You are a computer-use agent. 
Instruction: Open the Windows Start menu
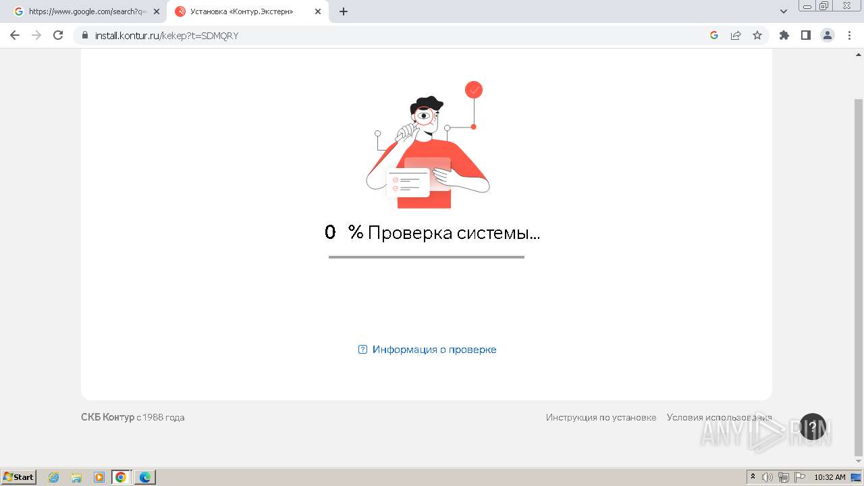[x=19, y=477]
